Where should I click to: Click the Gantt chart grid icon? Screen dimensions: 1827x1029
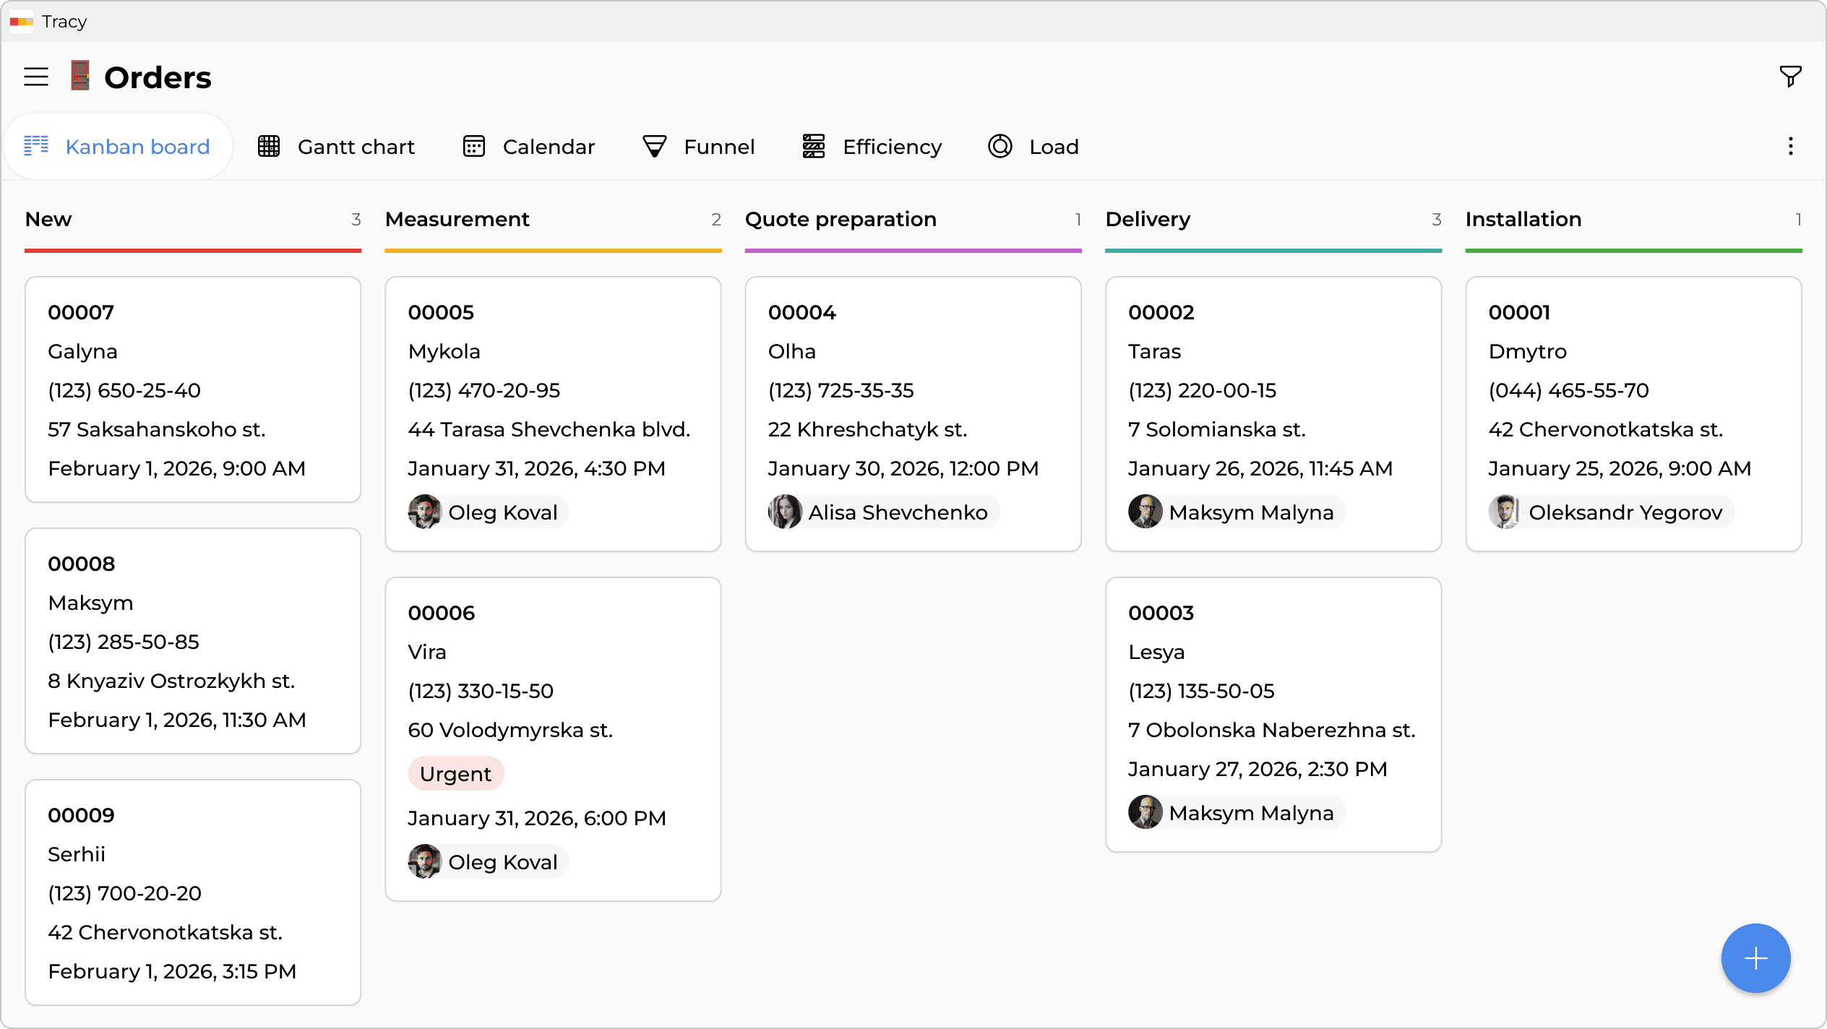(x=269, y=147)
